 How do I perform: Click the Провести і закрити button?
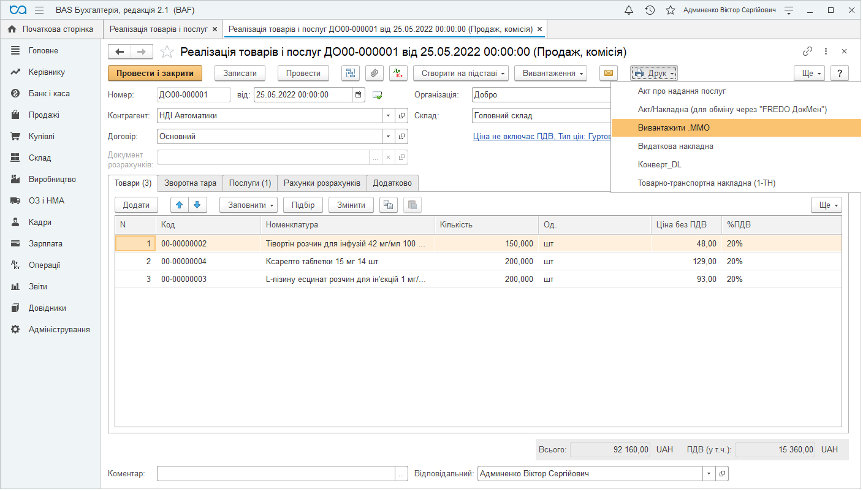[x=154, y=73]
